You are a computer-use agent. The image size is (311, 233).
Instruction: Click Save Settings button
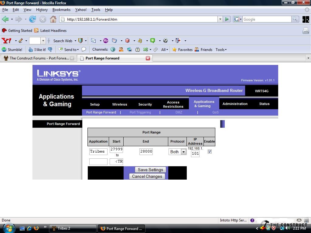(150, 170)
